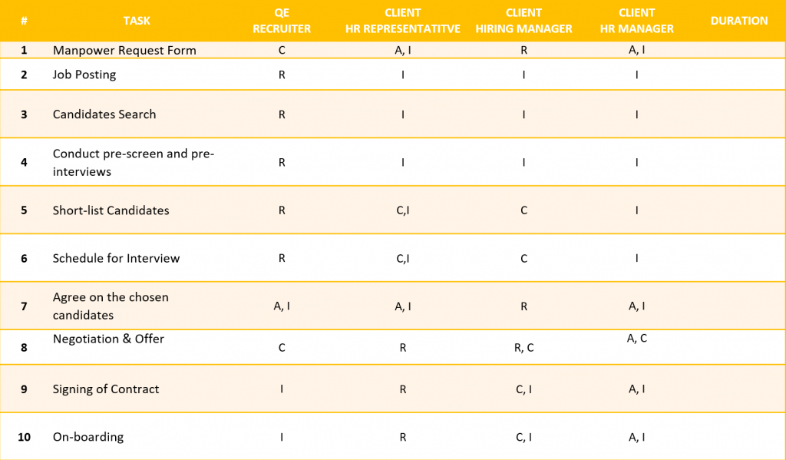Select the Negotiation & Offer task
The image size is (786, 460).
pos(108,339)
